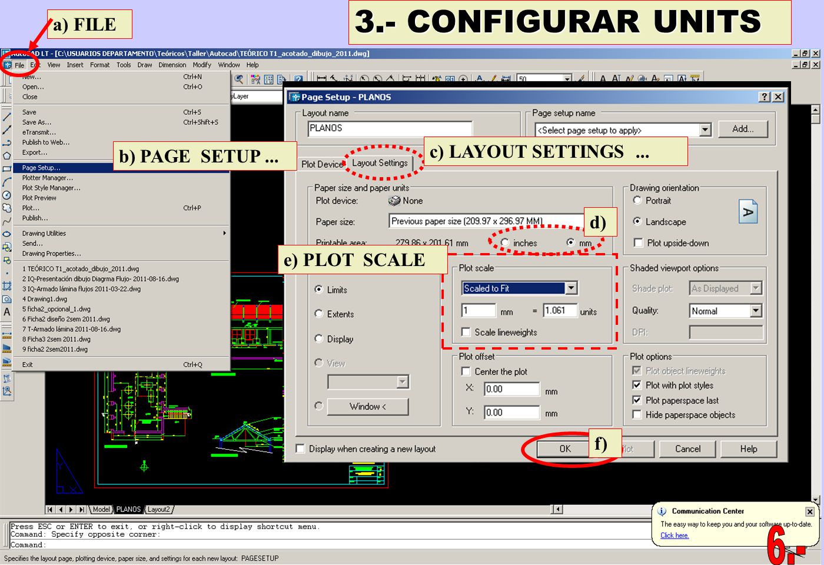Select the Revision Cloud tool
This screenshot has height=565, width=824.
point(6,208)
